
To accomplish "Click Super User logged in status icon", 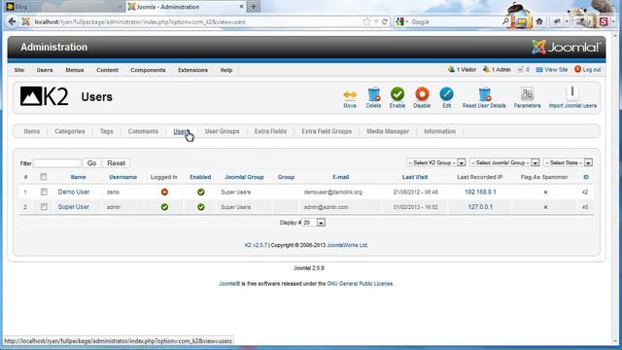I will (x=164, y=207).
